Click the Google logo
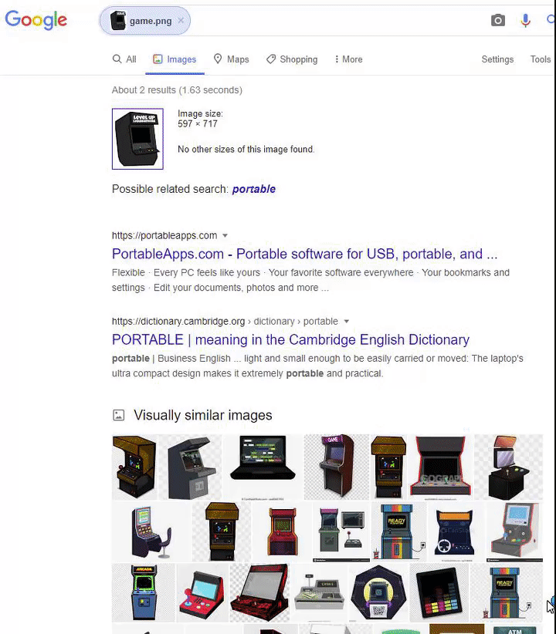 tap(36, 20)
